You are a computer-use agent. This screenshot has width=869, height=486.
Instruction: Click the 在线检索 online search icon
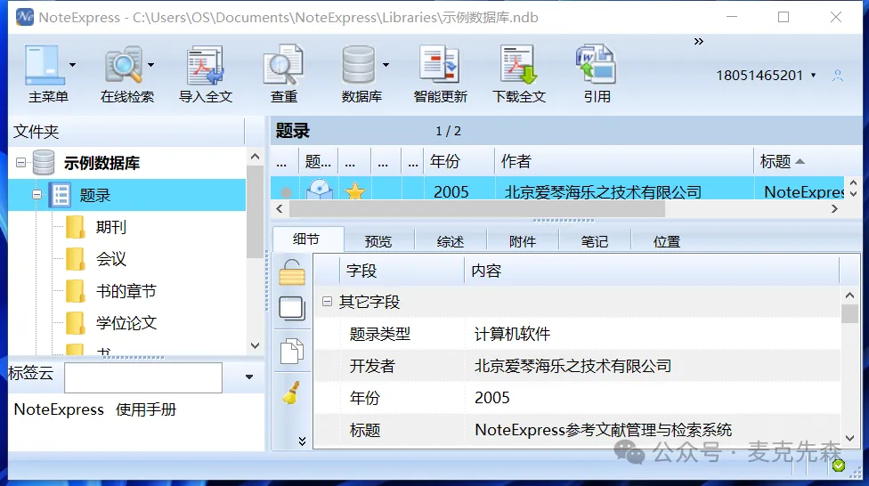[123, 65]
